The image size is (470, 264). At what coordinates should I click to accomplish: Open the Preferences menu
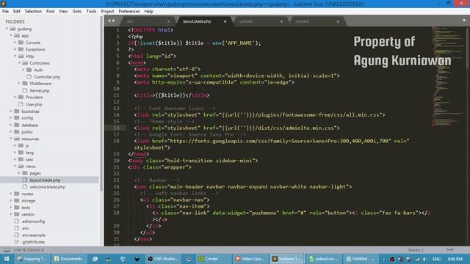(x=129, y=11)
